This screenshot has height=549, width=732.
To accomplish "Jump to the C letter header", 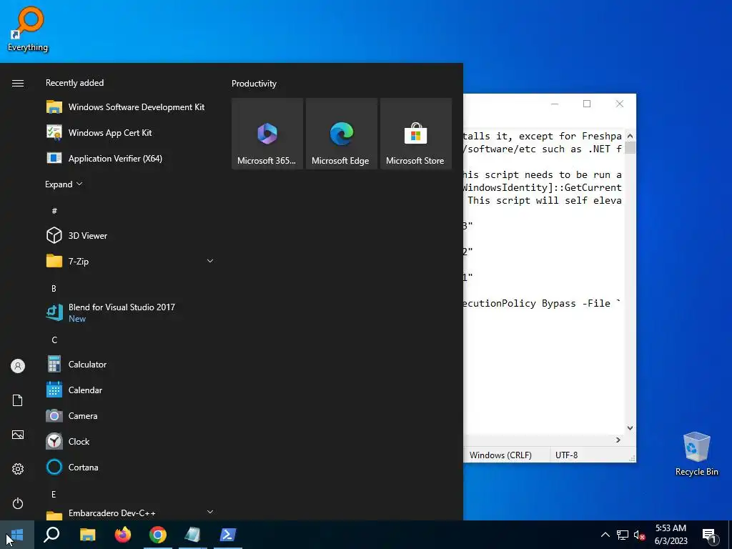I will pyautogui.click(x=54, y=340).
